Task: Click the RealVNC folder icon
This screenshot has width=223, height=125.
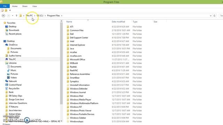Action: tap(68, 70)
